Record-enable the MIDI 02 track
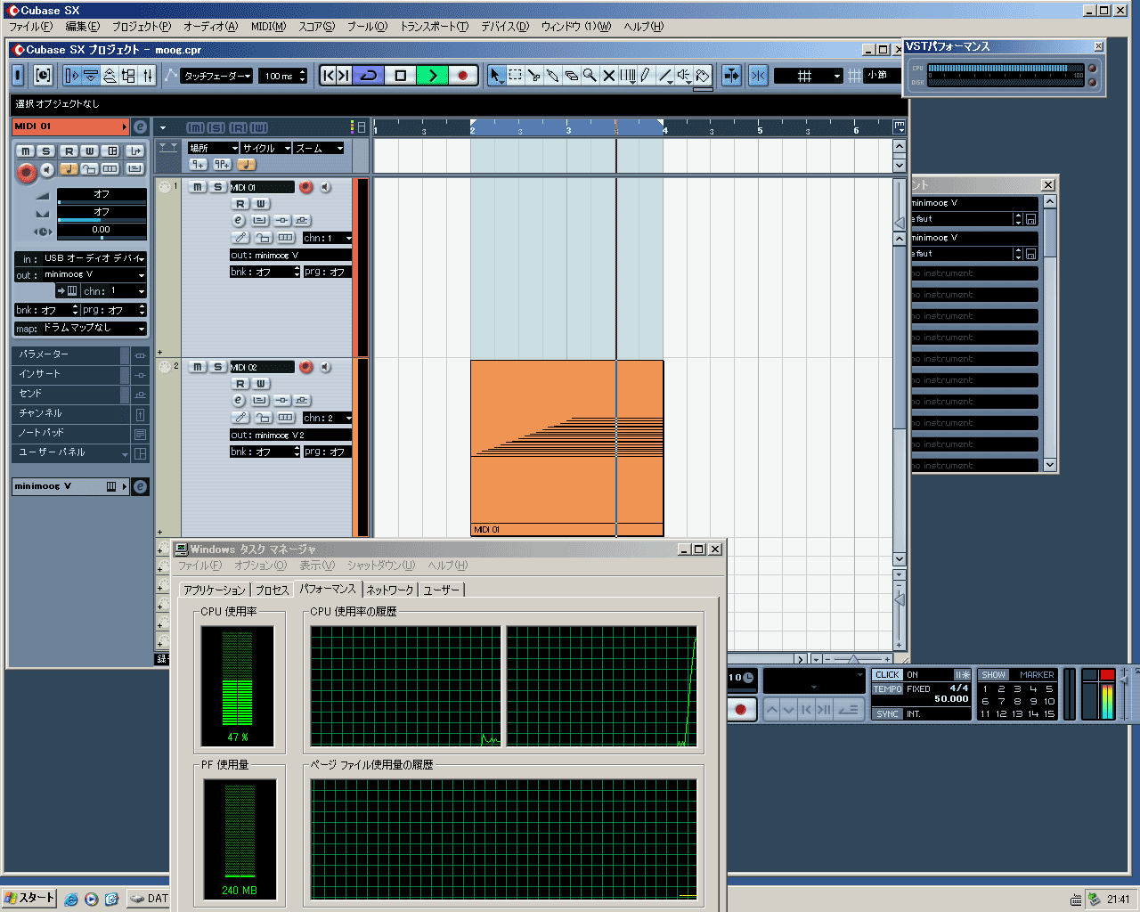This screenshot has width=1140, height=912. pos(306,367)
